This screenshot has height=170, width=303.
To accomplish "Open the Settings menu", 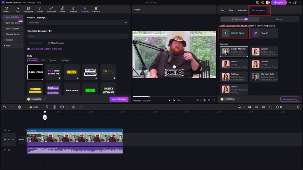I will (31, 3).
